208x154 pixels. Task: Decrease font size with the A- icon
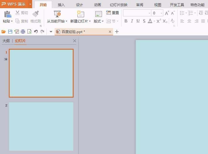[173, 13]
